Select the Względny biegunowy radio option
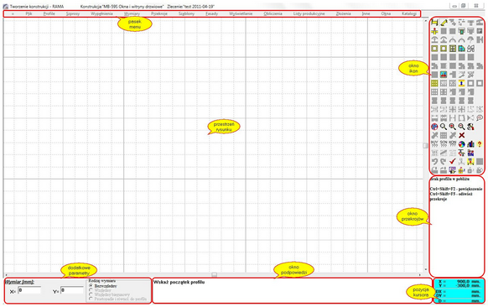488x307 pixels. click(91, 294)
